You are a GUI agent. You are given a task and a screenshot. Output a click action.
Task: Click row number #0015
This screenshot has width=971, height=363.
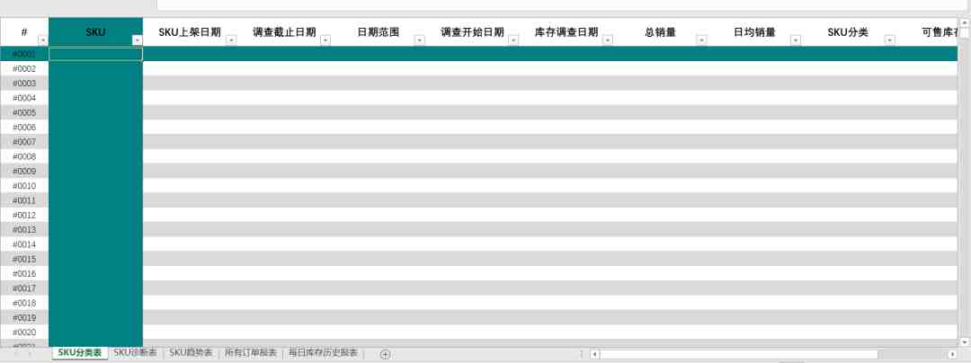tap(24, 259)
